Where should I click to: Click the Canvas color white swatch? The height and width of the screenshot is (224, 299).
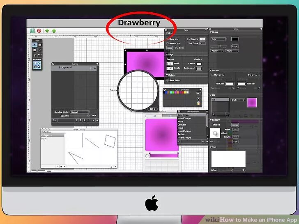pos(199,64)
